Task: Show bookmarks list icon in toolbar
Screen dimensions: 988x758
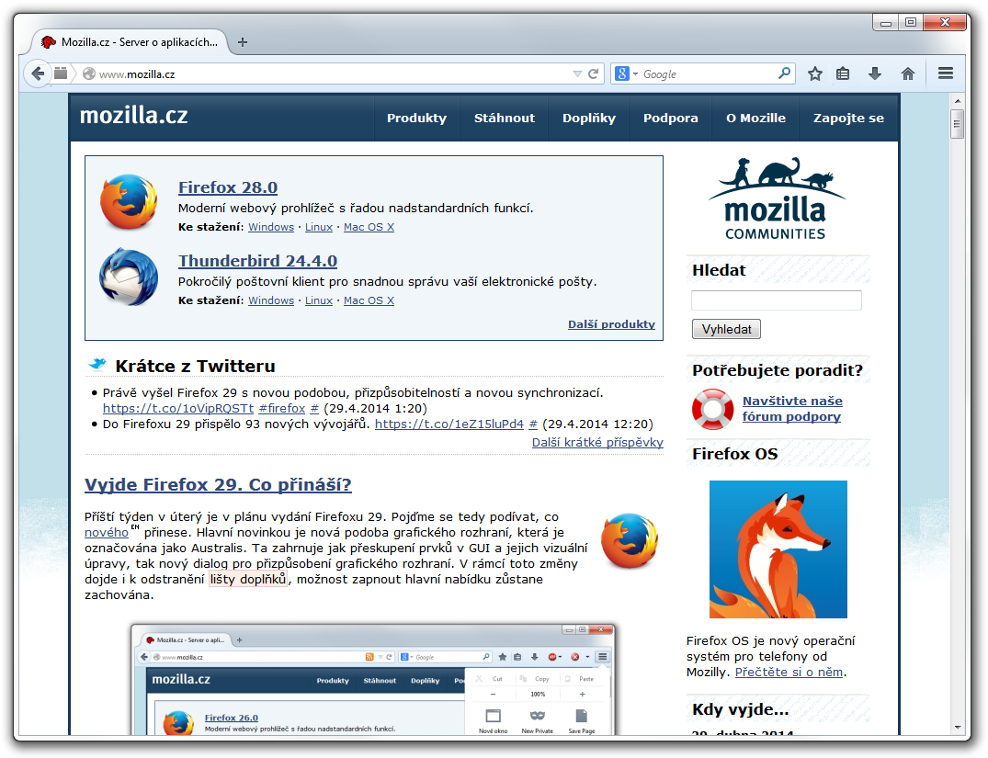Action: point(843,74)
